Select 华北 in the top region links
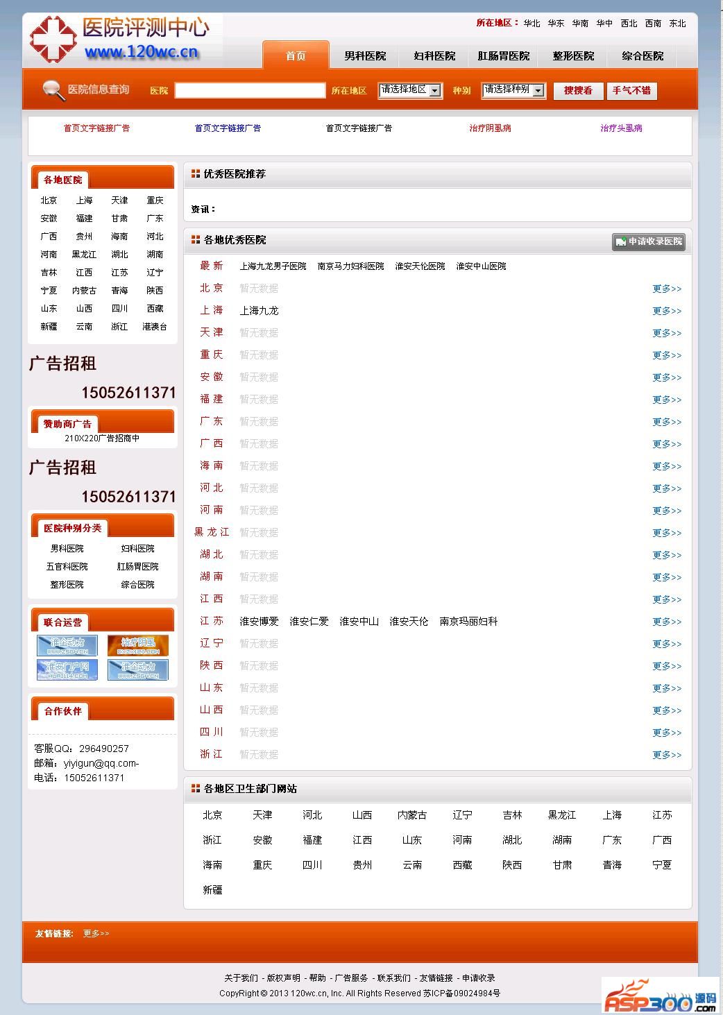 532,23
